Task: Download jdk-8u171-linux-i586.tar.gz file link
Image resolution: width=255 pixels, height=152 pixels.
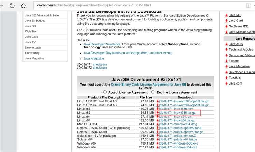Action: [x=177, y=113]
